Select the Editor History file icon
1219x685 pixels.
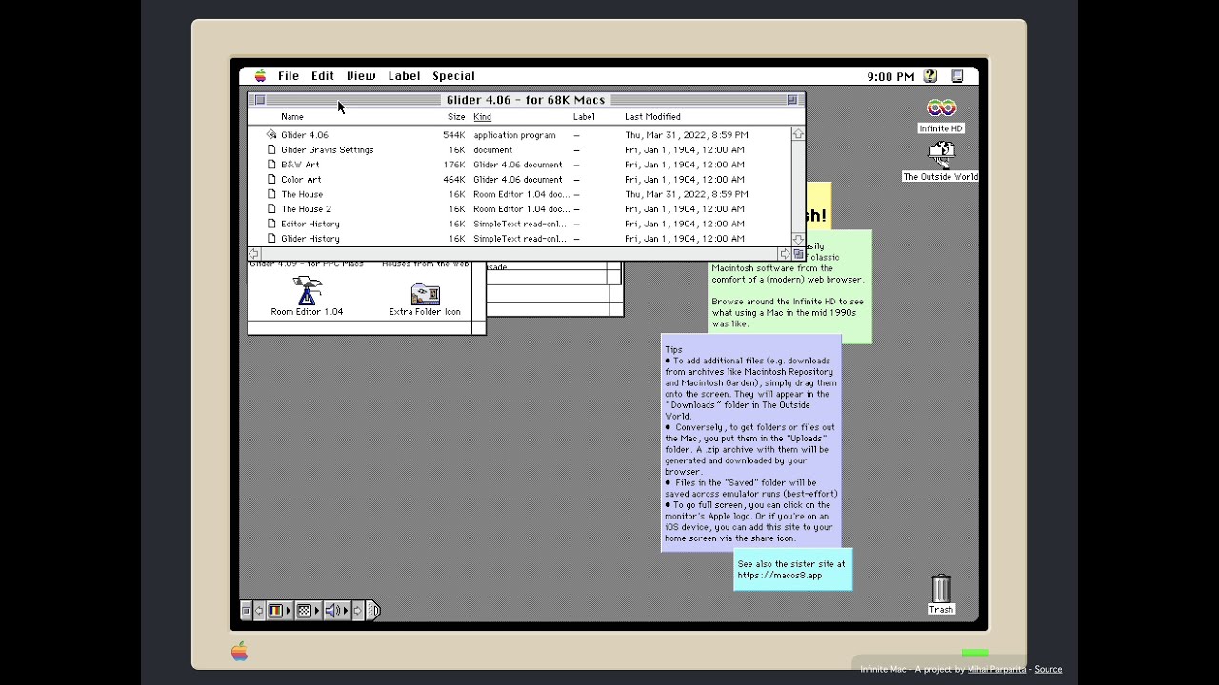[x=271, y=224]
